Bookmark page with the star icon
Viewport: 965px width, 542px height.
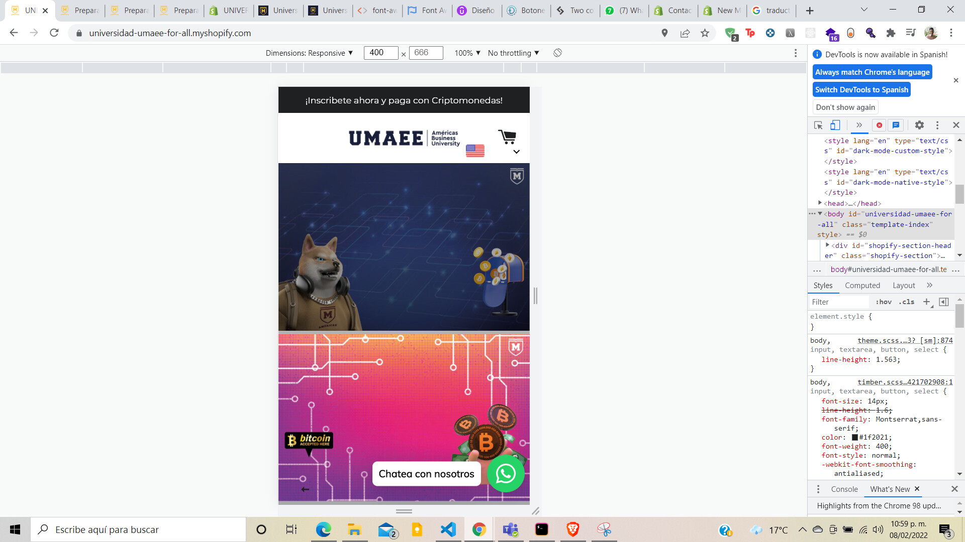[705, 33]
